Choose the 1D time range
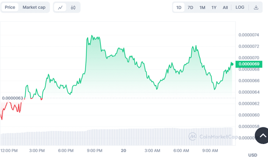268x159 pixels. (x=179, y=8)
